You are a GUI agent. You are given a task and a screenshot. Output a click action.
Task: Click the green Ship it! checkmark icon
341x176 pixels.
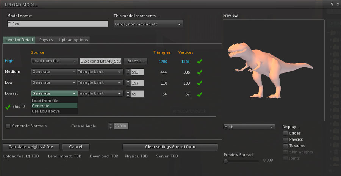8,107
